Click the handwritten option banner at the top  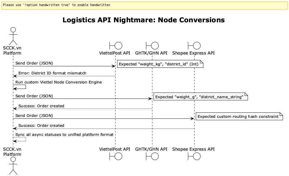(x=144, y=5)
